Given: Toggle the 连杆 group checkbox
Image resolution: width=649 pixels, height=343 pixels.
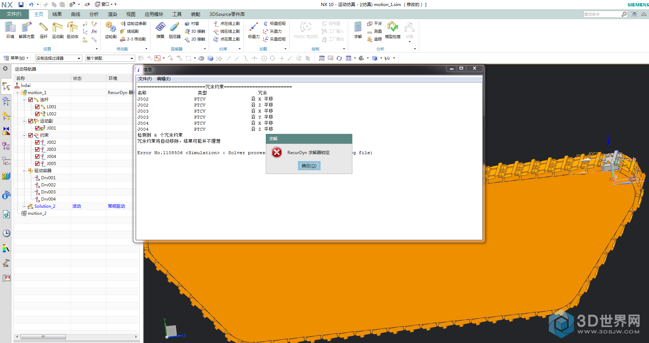Looking at the screenshot, I should point(31,100).
